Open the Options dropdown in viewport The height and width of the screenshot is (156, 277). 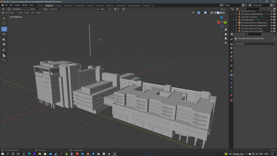pyautogui.click(x=223, y=9)
